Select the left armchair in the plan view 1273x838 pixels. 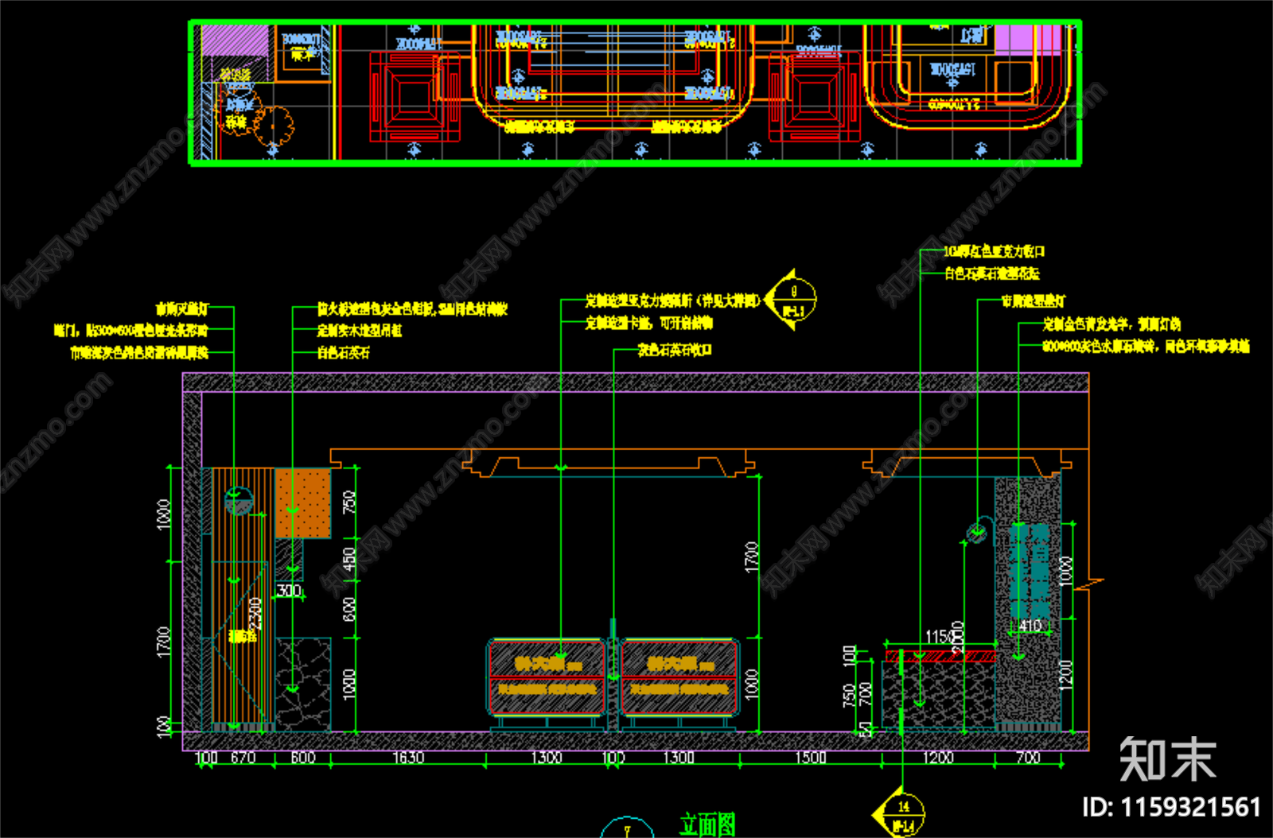click(415, 97)
